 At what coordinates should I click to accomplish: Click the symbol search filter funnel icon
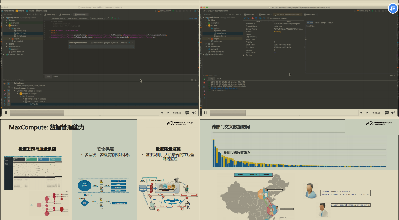pos(129,43)
